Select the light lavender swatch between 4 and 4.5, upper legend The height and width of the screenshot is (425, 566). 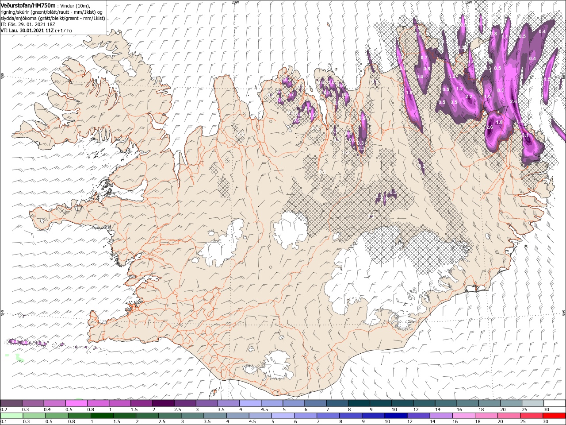250,403
